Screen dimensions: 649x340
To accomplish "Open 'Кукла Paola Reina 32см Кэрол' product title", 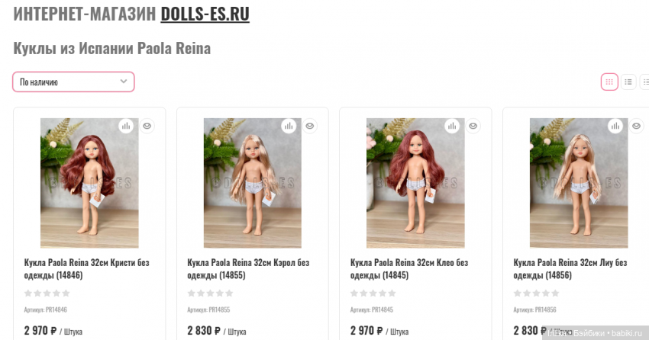I will [x=248, y=268].
